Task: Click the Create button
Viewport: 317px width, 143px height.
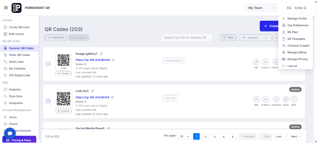Action: 269,26
